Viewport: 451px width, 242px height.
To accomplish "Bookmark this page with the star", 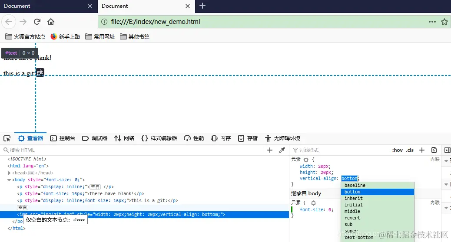I will (444, 22).
